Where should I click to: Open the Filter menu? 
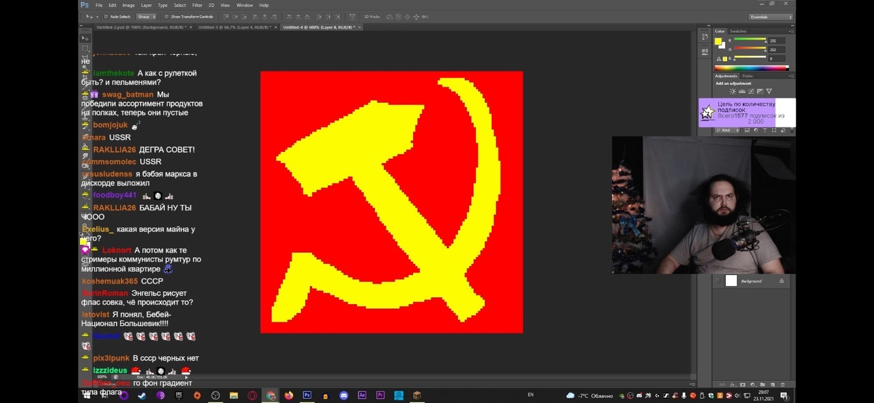pos(197,5)
